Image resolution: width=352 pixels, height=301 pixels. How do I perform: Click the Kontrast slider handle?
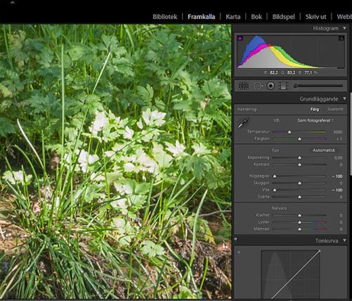[x=299, y=165]
